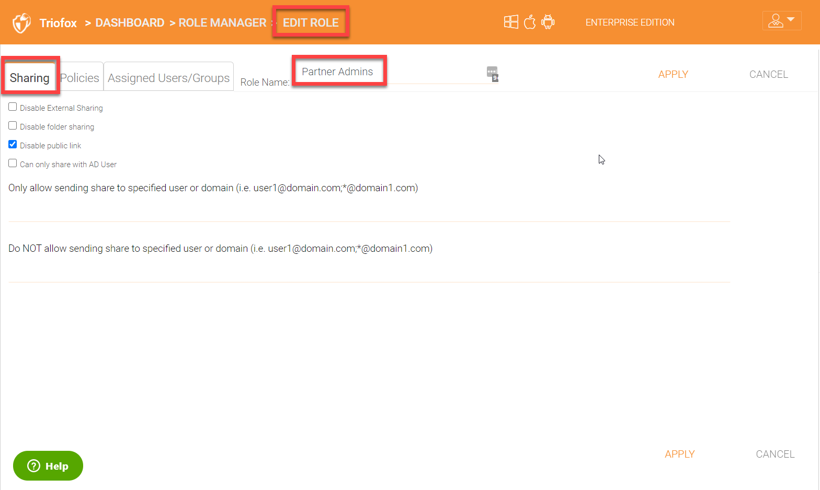This screenshot has height=490, width=820.
Task: Switch to the Assigned Users/Groups tab
Action: (x=168, y=78)
